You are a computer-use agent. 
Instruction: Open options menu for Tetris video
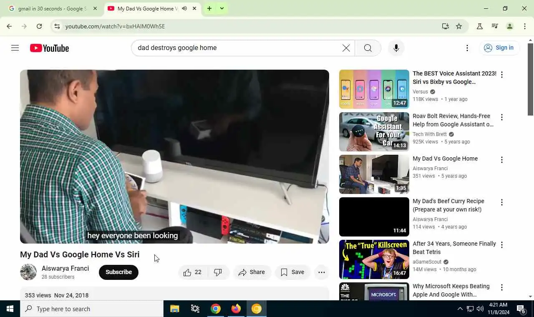click(502, 245)
